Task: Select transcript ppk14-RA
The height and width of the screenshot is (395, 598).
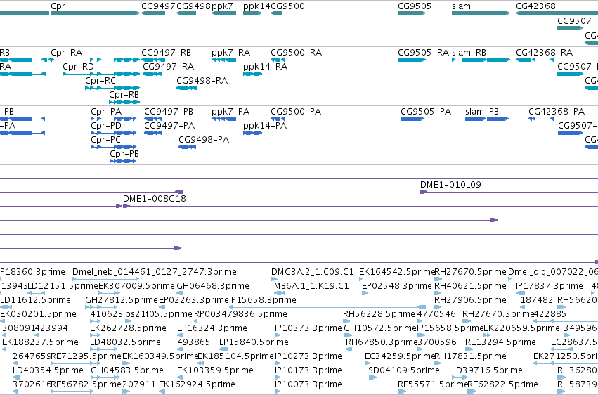Action: pos(252,74)
